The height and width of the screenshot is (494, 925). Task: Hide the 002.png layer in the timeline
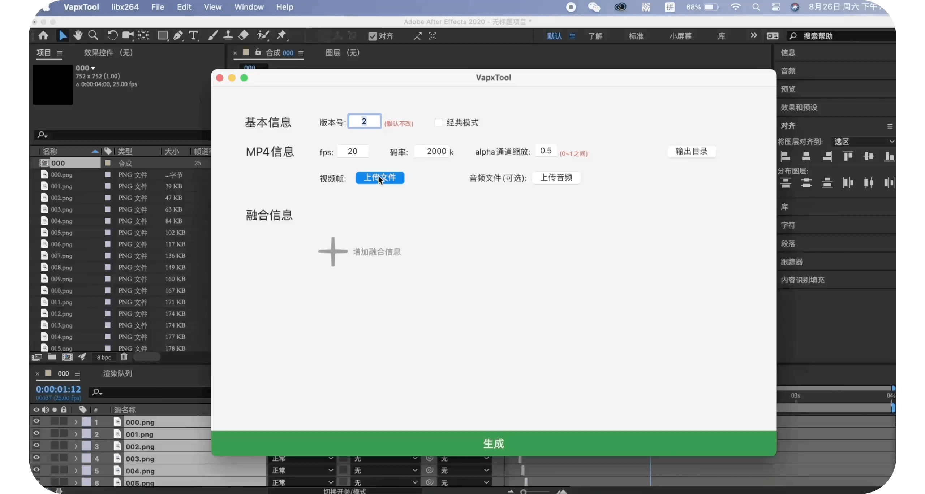[x=36, y=446]
